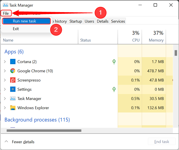Image resolution: width=179 pixels, height=150 pixels.
Task: Expand the Google Chrome process group
Action: pyautogui.click(x=5, y=71)
